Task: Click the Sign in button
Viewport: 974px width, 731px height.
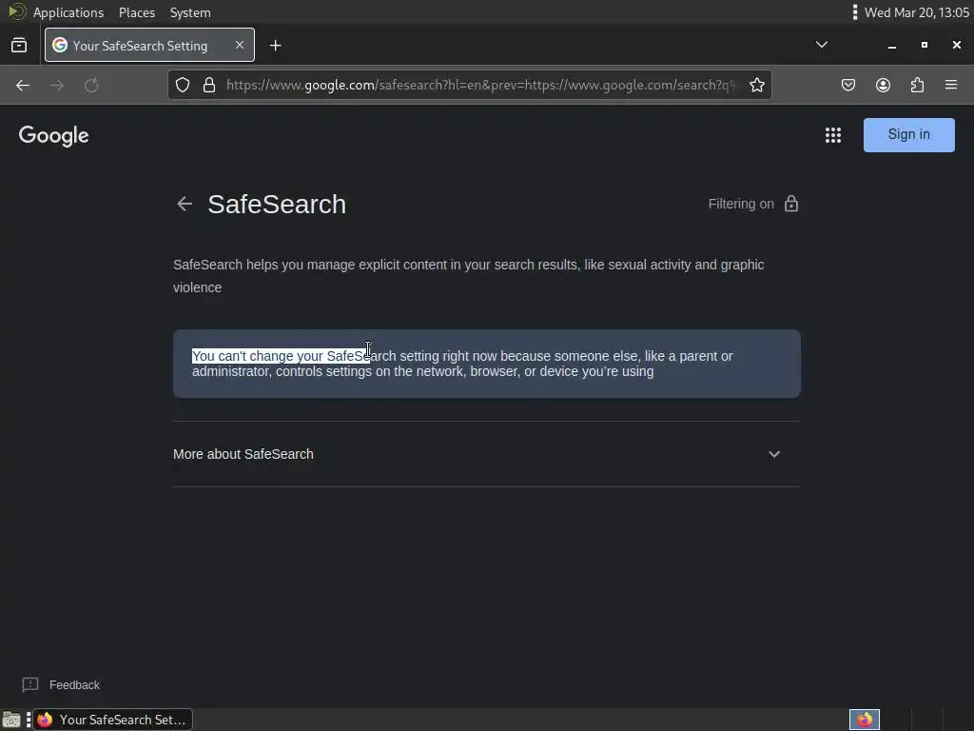Action: [908, 135]
